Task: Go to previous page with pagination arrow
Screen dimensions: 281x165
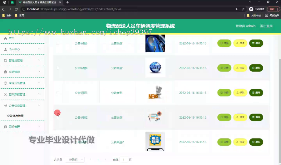Action: pos(90,159)
